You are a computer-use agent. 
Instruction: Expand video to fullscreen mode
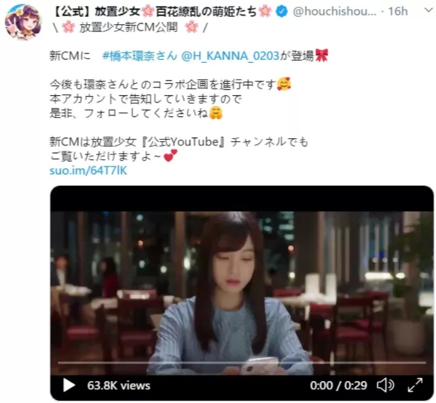click(415, 385)
